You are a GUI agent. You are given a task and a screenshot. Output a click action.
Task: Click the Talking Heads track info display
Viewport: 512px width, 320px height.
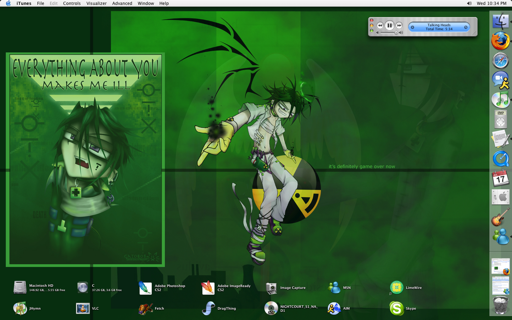(439, 27)
